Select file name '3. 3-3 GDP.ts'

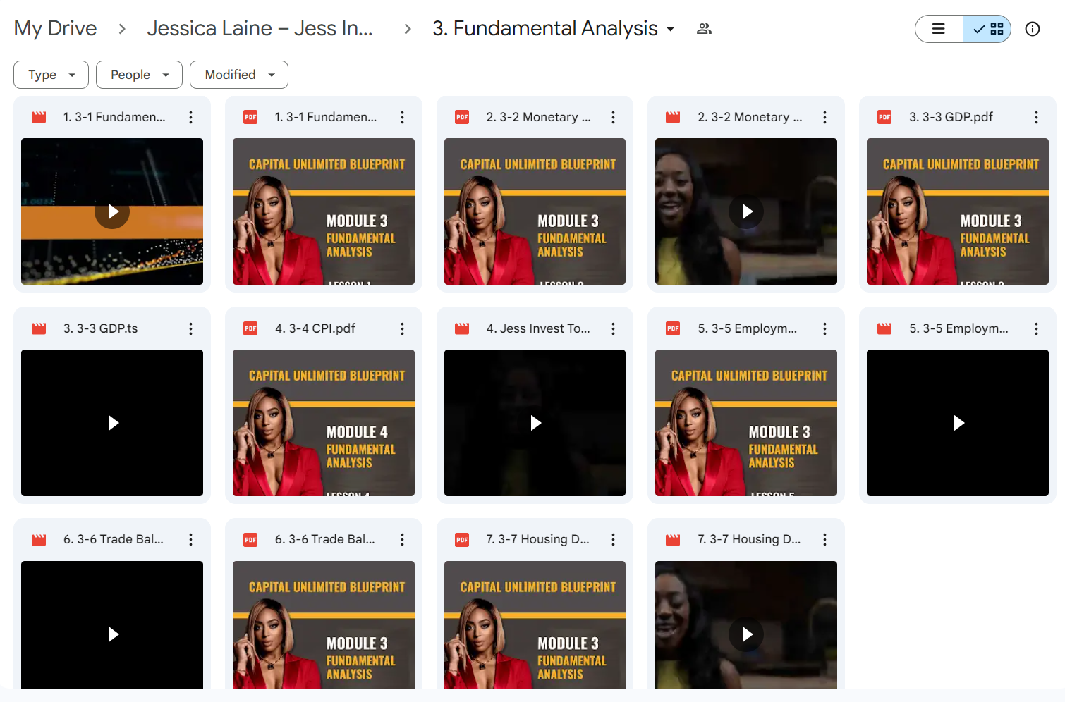[101, 328]
